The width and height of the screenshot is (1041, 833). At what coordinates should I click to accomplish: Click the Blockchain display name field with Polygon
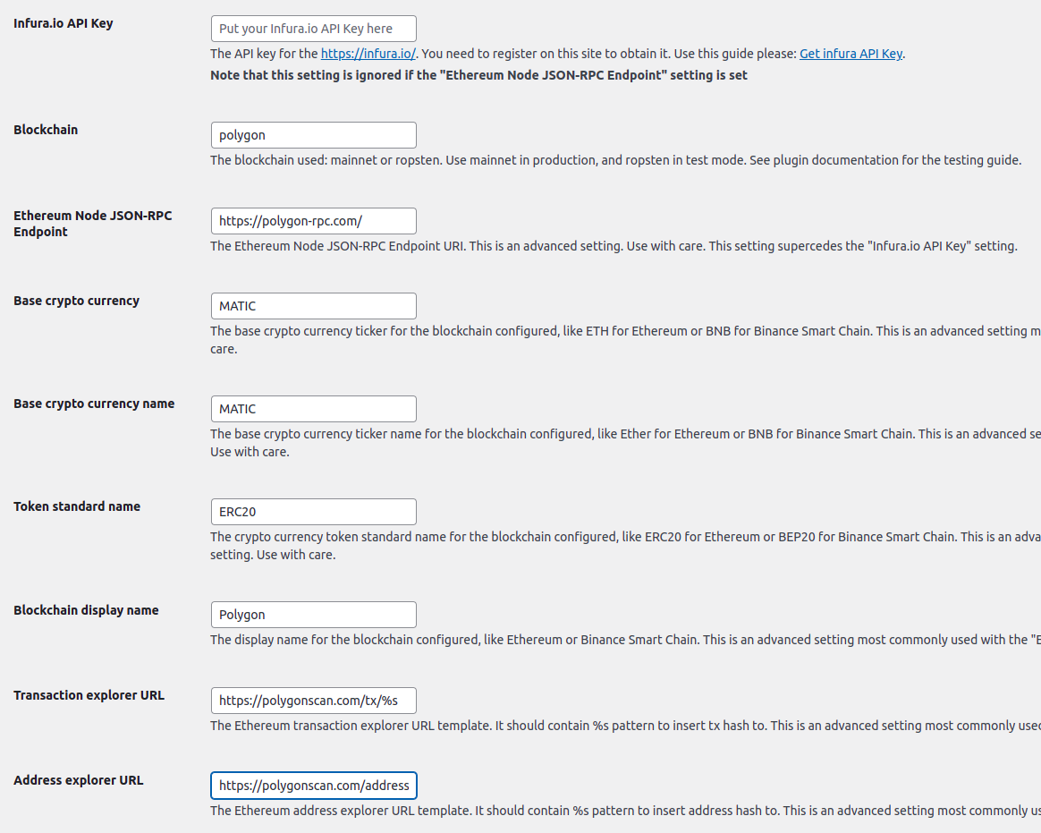(313, 615)
